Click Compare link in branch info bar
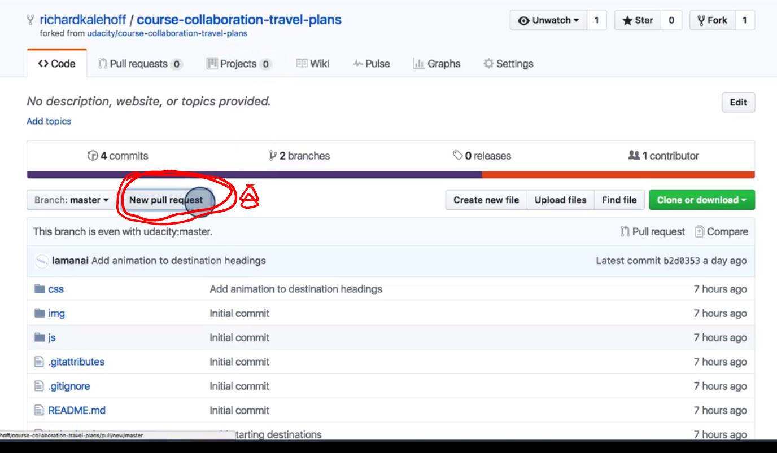Screen dimensions: 777x453 (x=722, y=231)
